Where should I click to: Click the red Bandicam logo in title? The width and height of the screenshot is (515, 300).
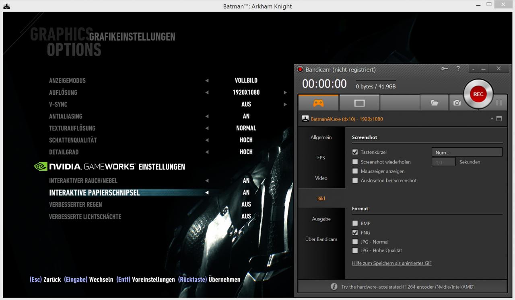[300, 69]
